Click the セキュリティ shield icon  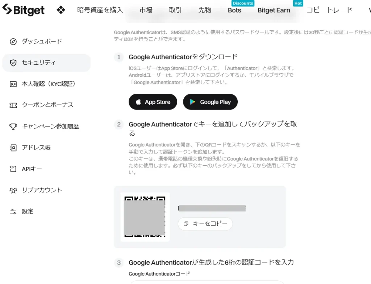click(13, 63)
